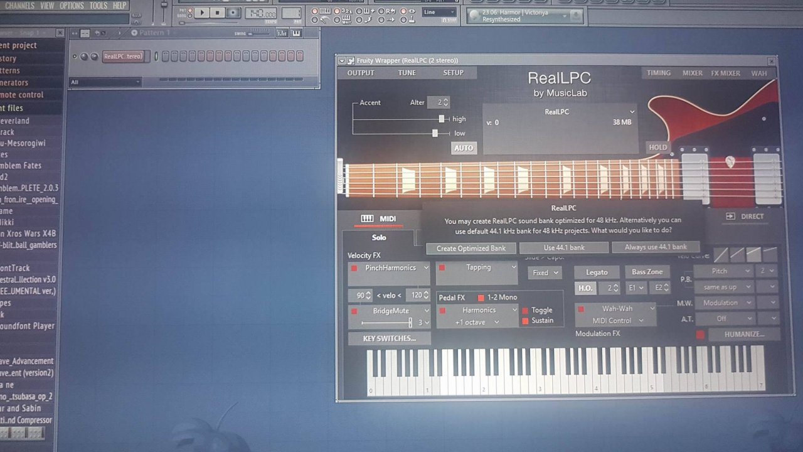Image resolution: width=803 pixels, height=452 pixels.
Task: Click the HUMANIZE... button
Action: click(744, 335)
